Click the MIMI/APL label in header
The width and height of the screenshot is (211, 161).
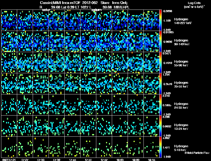122,7
